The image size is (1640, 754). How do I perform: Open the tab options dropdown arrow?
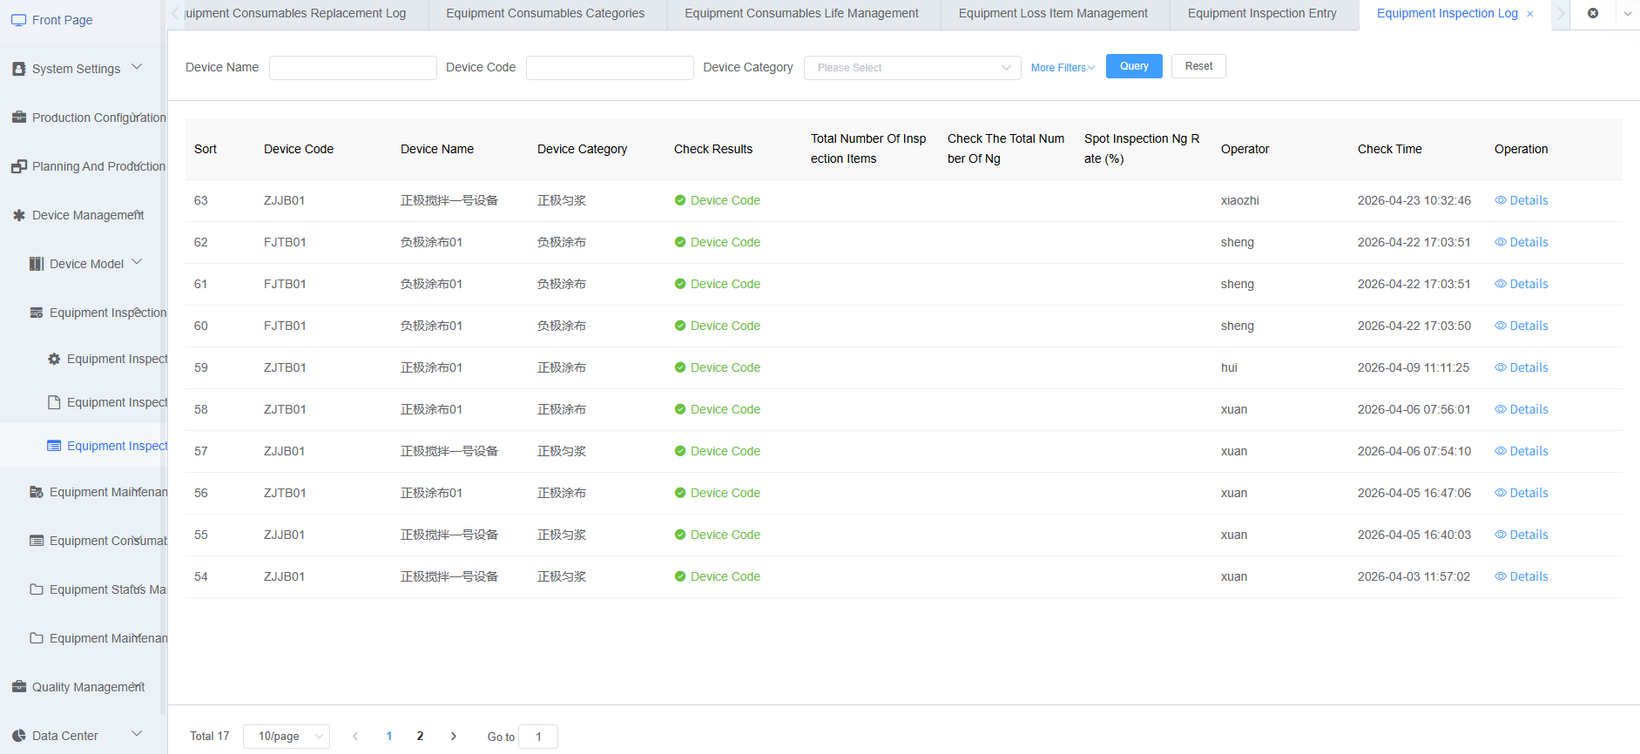pyautogui.click(x=1628, y=14)
